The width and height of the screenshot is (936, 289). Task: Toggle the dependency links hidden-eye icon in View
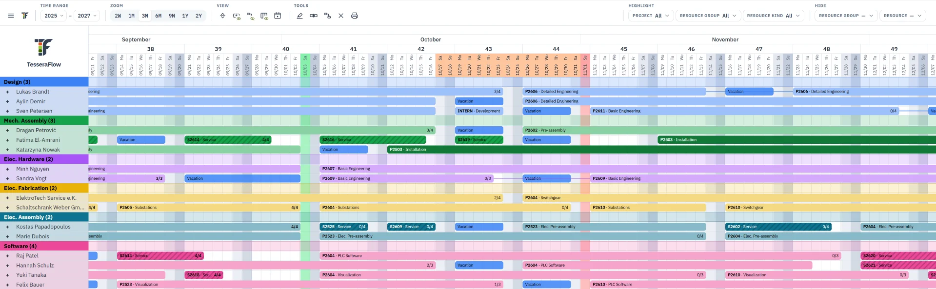click(x=250, y=16)
